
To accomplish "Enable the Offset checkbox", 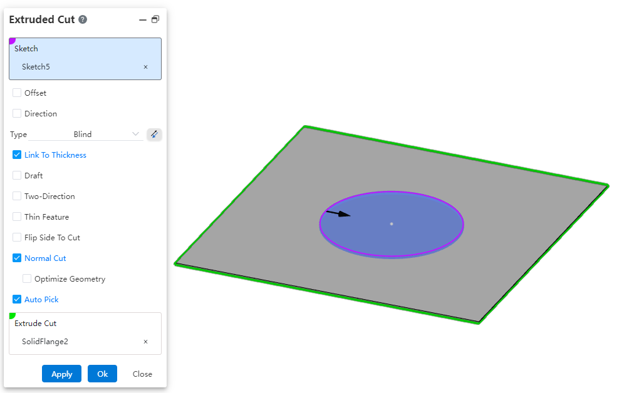I will pos(18,93).
